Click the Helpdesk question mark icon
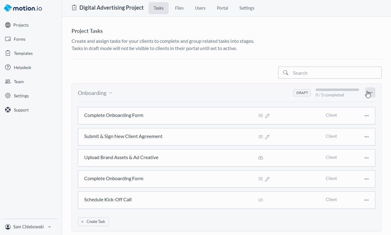This screenshot has width=391, height=235. point(8,67)
